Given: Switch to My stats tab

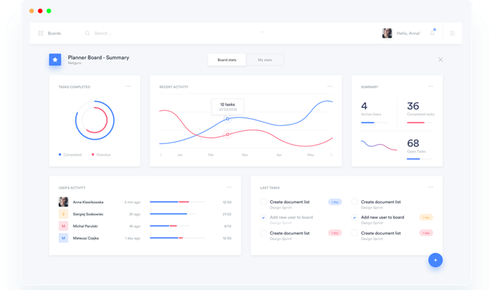Looking at the screenshot, I should tap(265, 60).
